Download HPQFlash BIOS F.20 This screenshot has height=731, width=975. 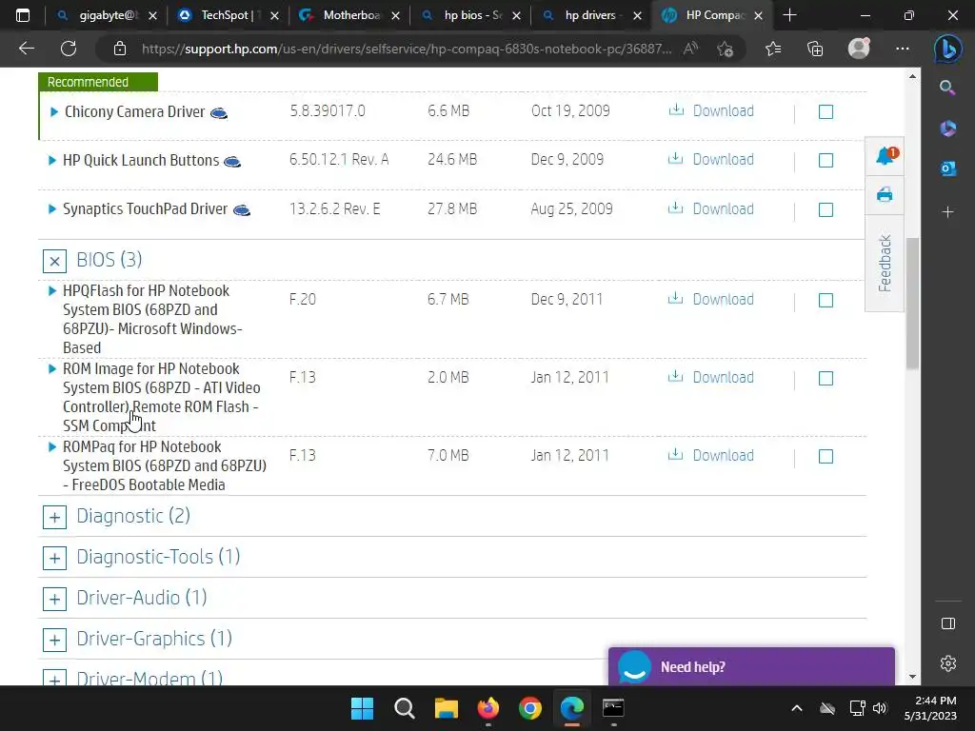711,299
